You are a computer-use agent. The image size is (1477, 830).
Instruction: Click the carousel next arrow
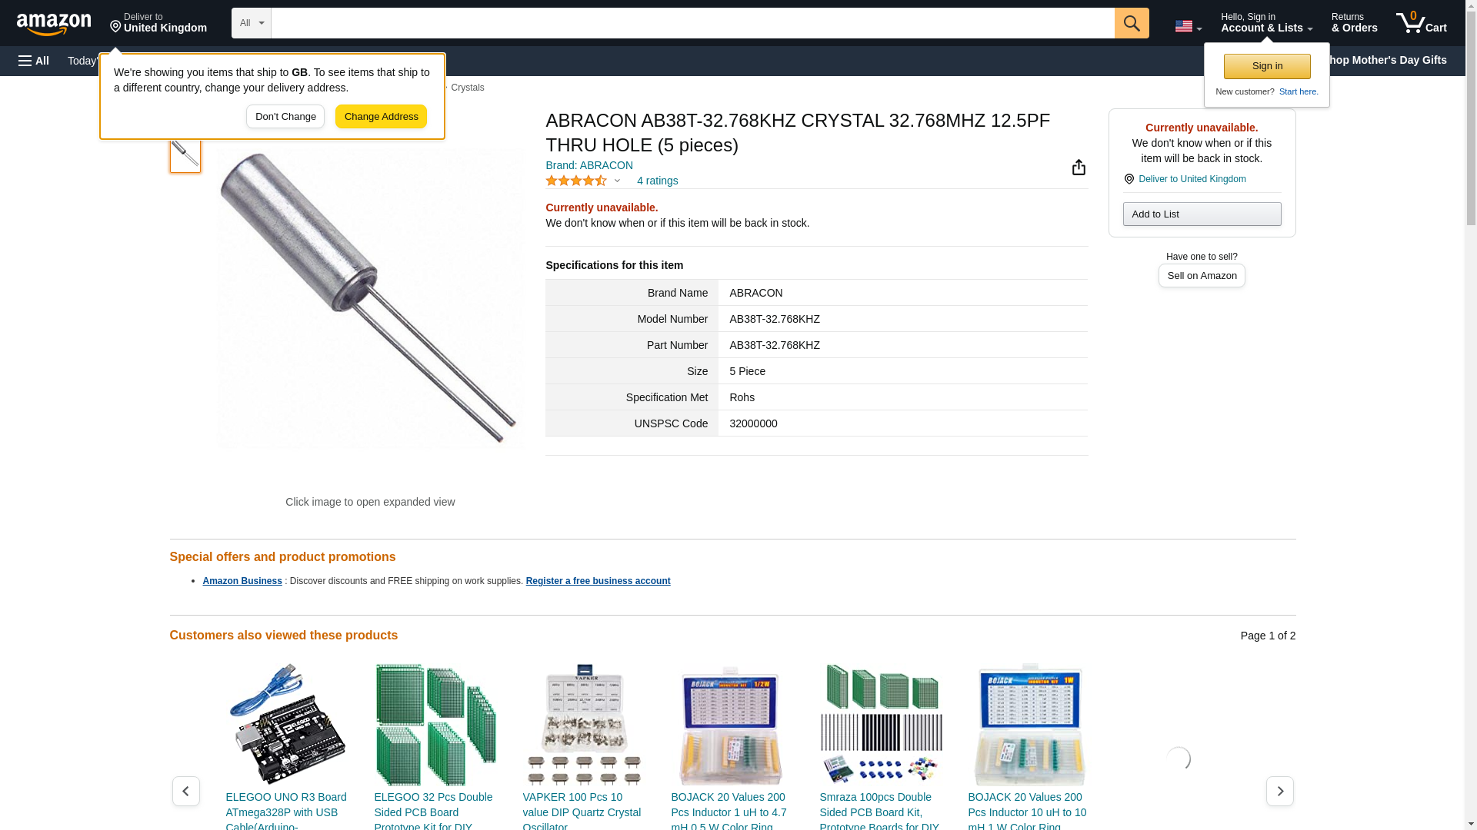tap(1279, 791)
